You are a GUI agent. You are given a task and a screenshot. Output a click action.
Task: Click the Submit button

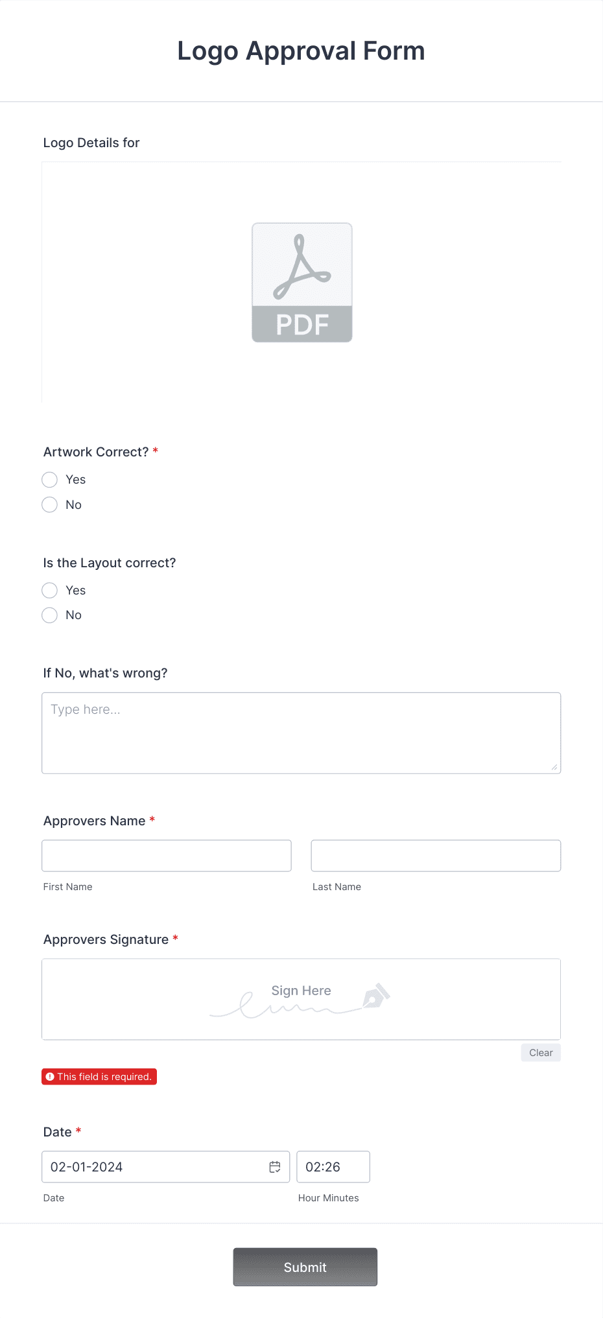click(x=305, y=1267)
